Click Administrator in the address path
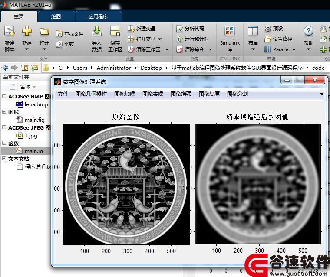Viewport: 330px width, 277px height. click(114, 68)
